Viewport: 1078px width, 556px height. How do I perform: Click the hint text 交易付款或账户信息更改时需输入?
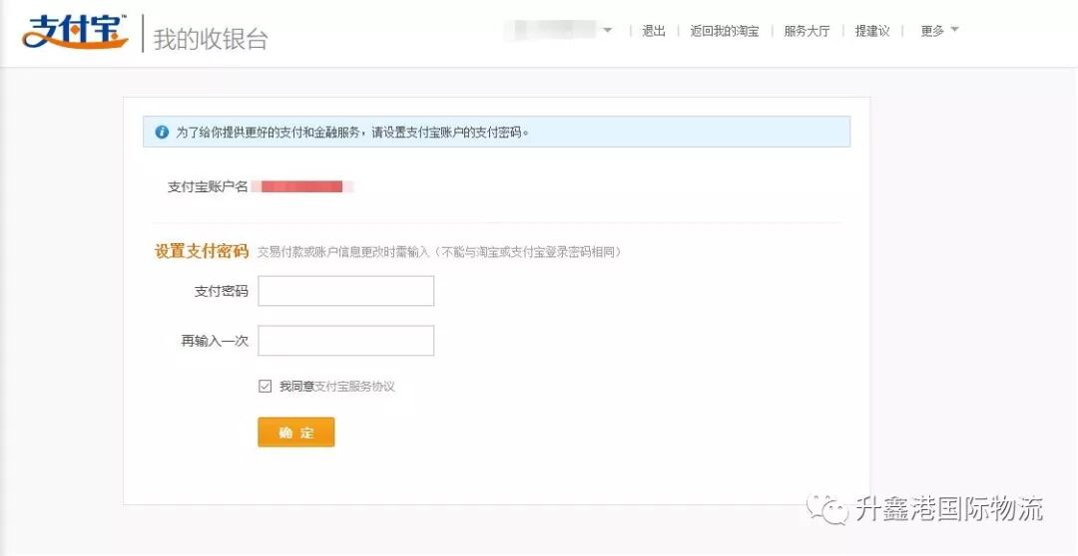[343, 252]
